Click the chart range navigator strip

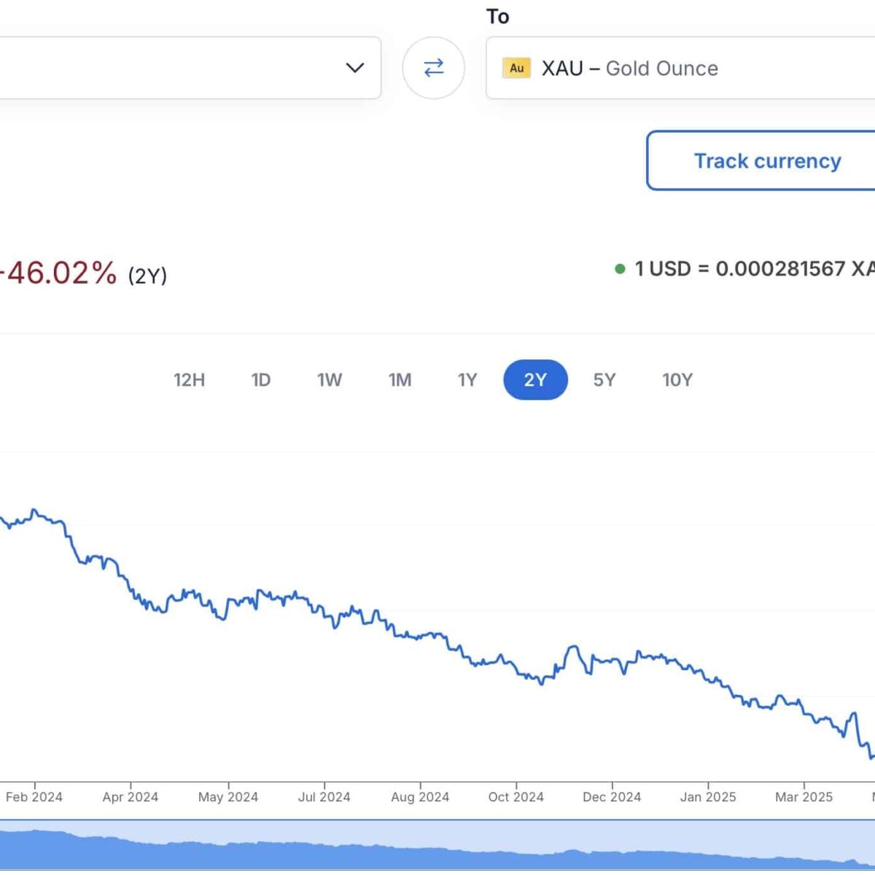click(437, 844)
